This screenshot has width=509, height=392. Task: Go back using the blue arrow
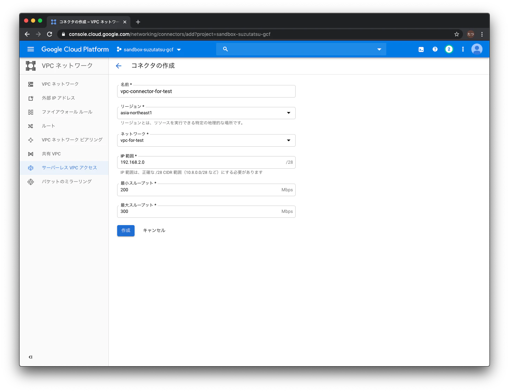coord(119,66)
